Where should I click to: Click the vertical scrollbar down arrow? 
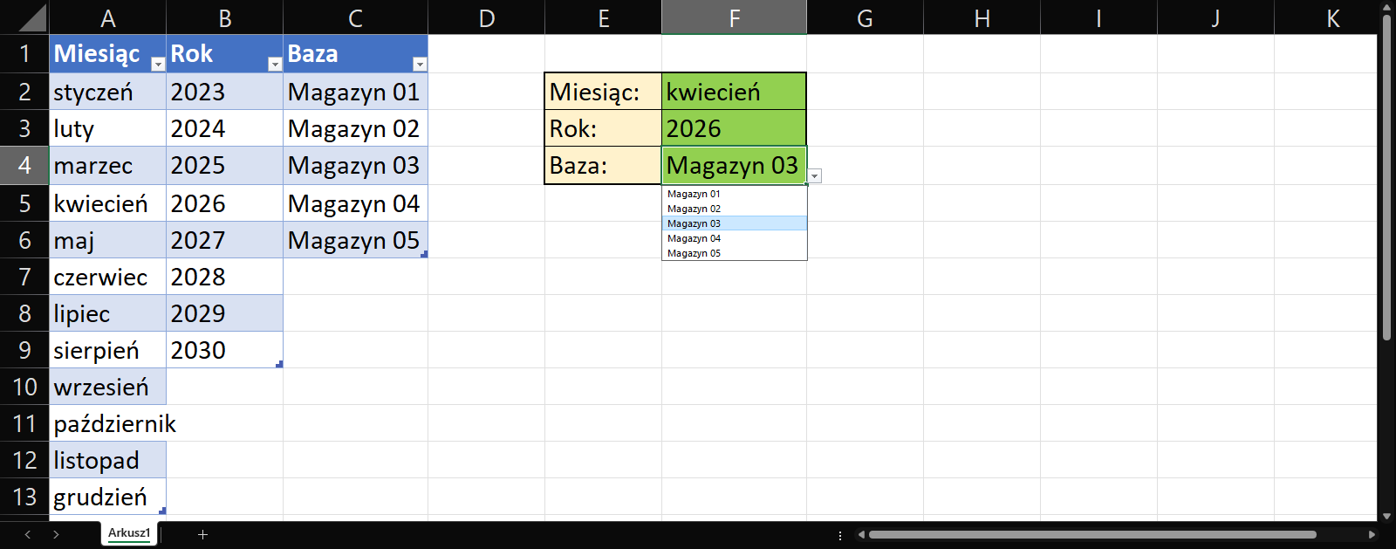coord(1386,517)
